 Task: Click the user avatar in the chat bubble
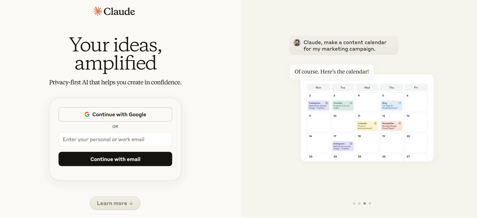[x=297, y=43]
